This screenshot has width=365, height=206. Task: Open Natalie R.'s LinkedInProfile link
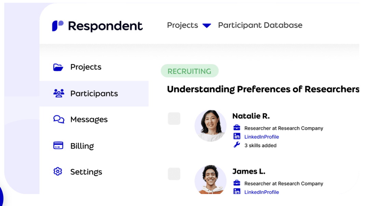coord(261,137)
